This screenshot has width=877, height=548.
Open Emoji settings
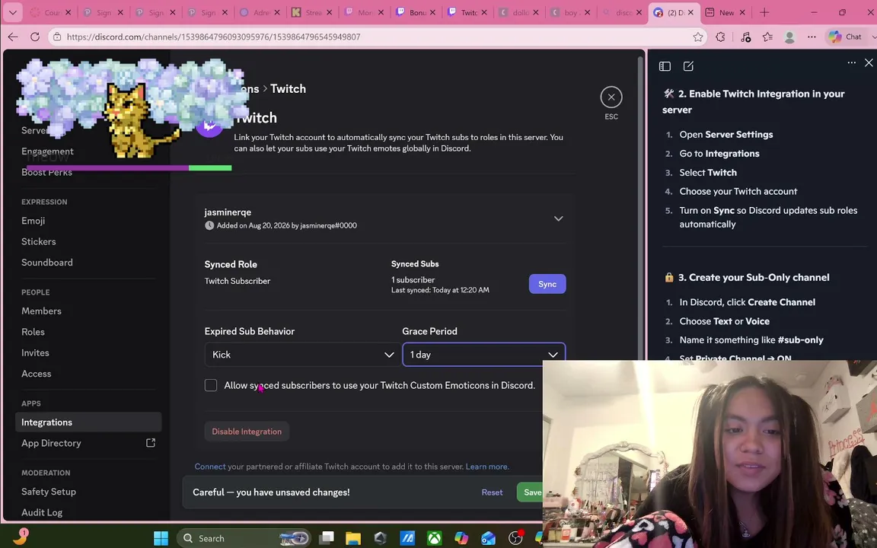(33, 221)
